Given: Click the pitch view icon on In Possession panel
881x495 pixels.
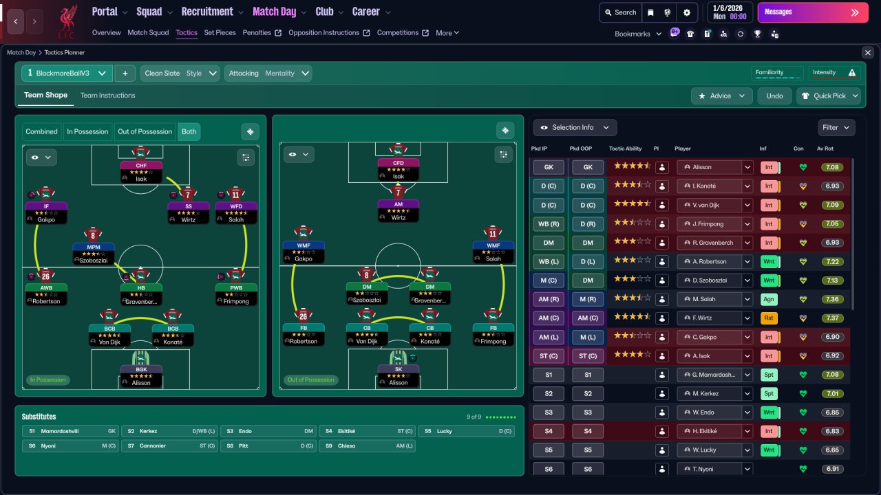Looking at the screenshot, I should click(x=250, y=131).
